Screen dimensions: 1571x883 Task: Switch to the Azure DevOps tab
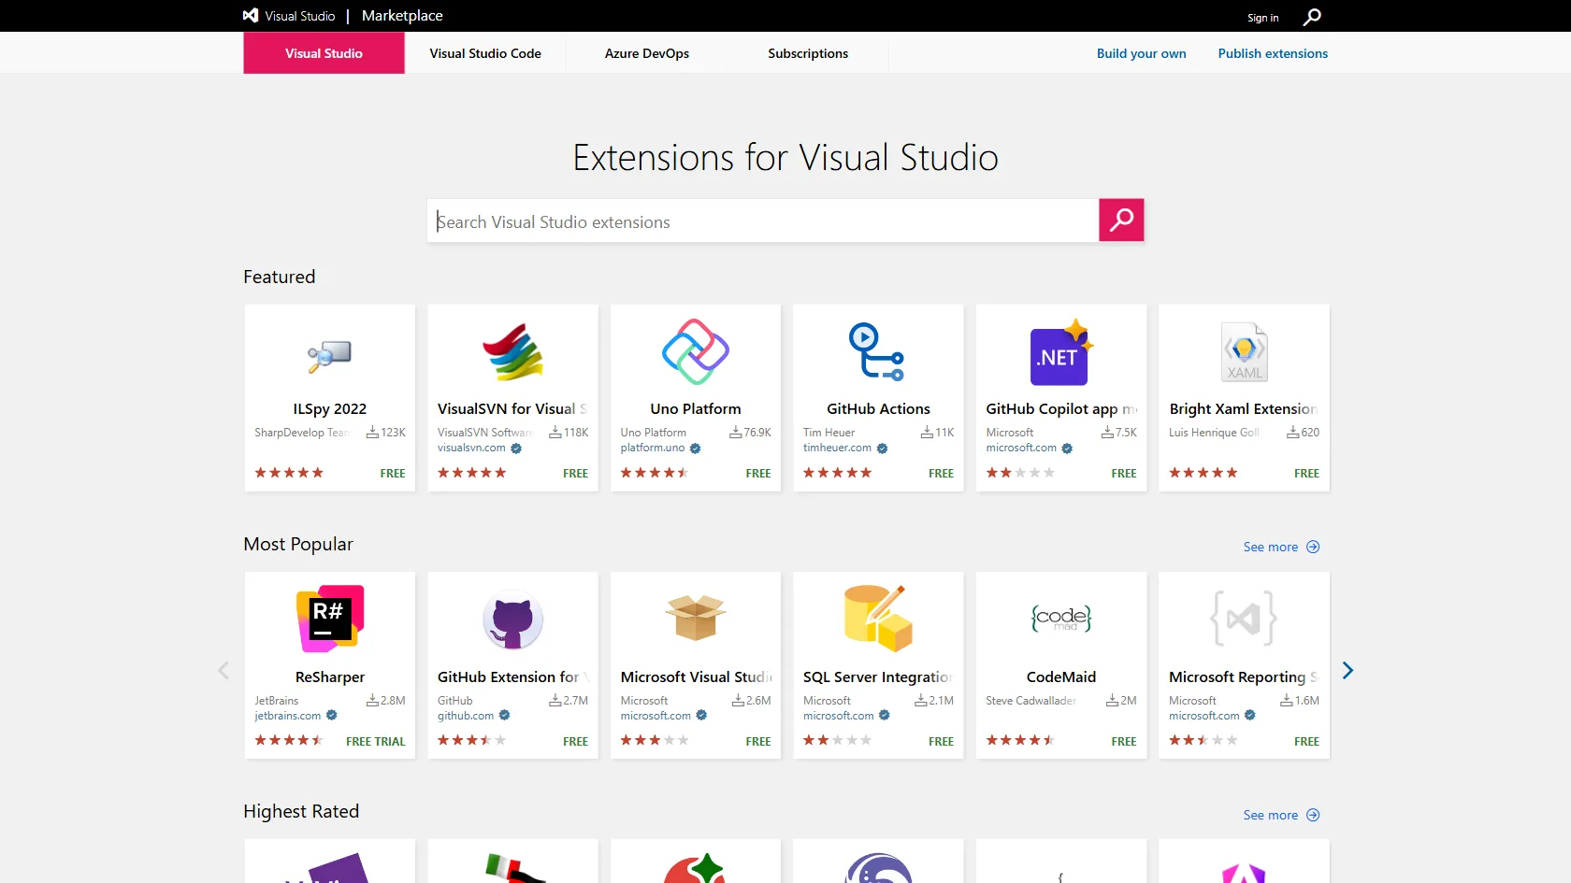tap(647, 53)
